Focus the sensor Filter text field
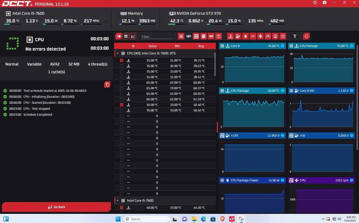 tap(157, 37)
